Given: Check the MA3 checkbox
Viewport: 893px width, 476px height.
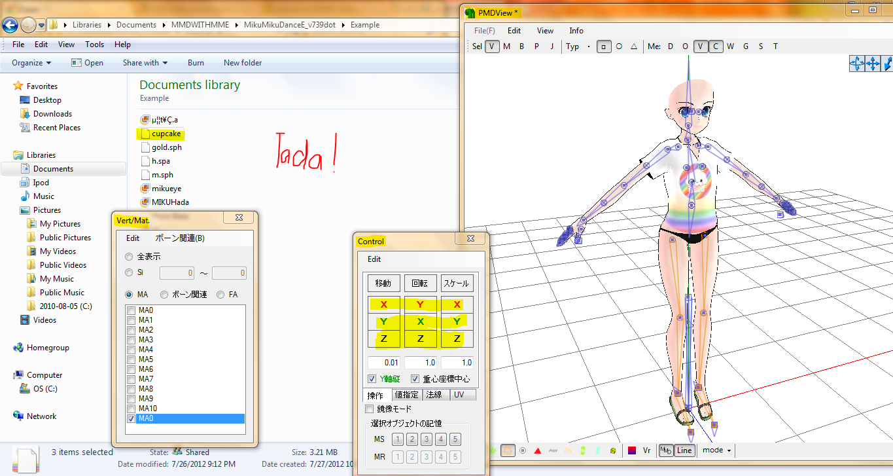Looking at the screenshot, I should click(x=131, y=340).
